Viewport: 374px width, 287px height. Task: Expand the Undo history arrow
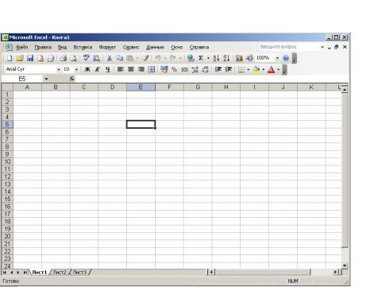point(165,58)
